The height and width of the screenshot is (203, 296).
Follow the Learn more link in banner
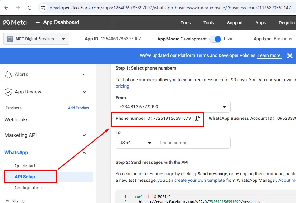[x=269, y=55]
